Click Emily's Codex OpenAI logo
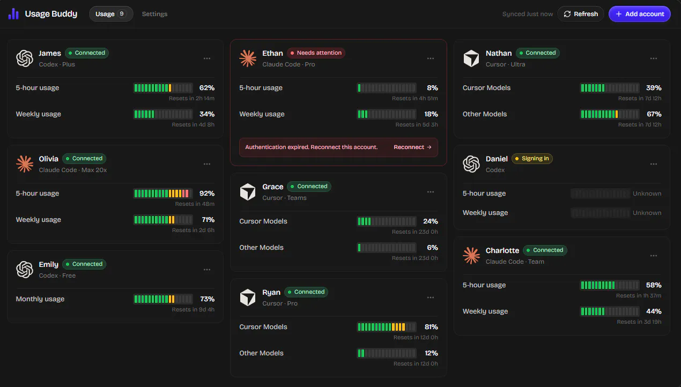 25,270
